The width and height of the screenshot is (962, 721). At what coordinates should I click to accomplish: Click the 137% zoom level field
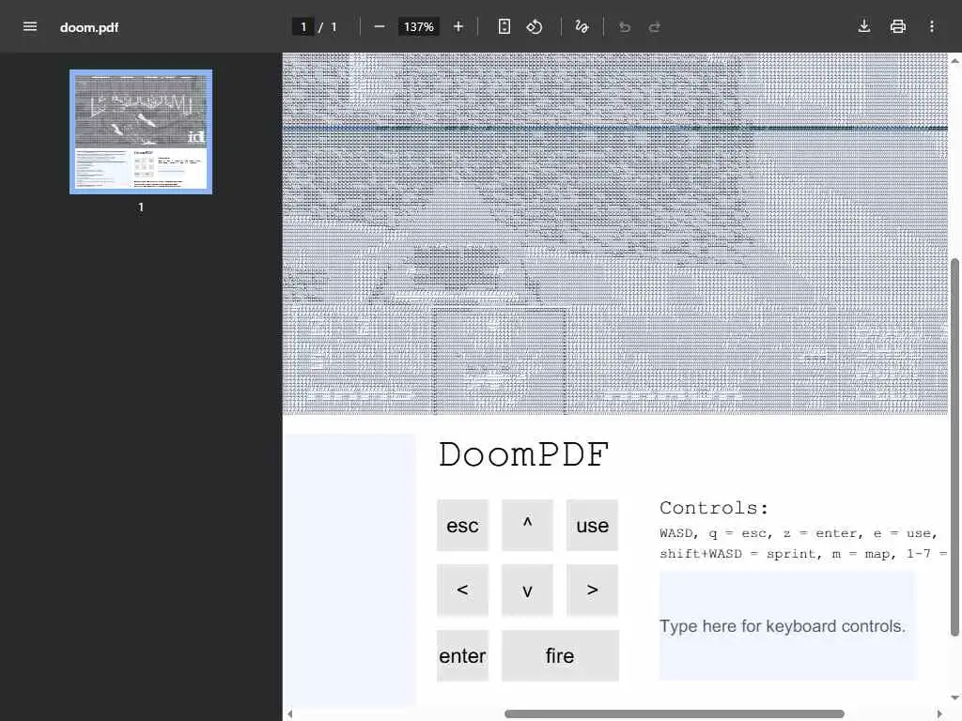418,27
